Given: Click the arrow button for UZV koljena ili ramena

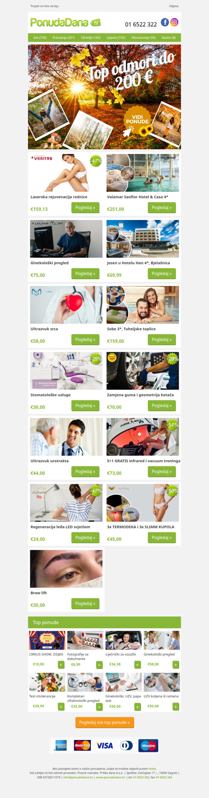Looking at the screenshot, I should pyautogui.click(x=176, y=706).
